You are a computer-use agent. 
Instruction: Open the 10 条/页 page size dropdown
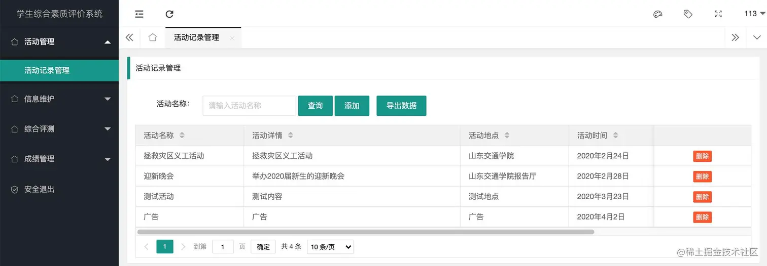[330, 247]
